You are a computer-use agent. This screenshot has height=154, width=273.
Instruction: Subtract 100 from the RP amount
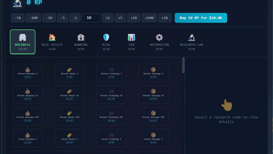(x=33, y=18)
